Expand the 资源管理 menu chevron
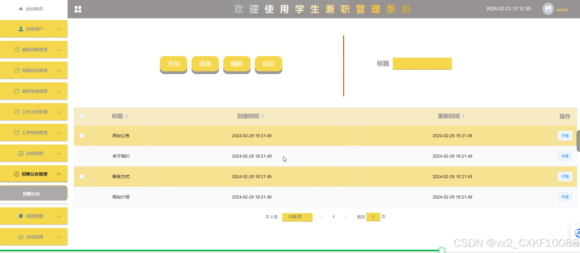Image resolution: width=580 pixels, height=253 pixels. (59, 216)
